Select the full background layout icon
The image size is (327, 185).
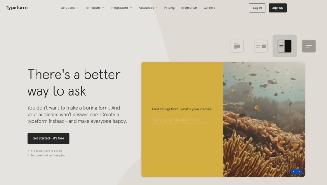(309, 46)
